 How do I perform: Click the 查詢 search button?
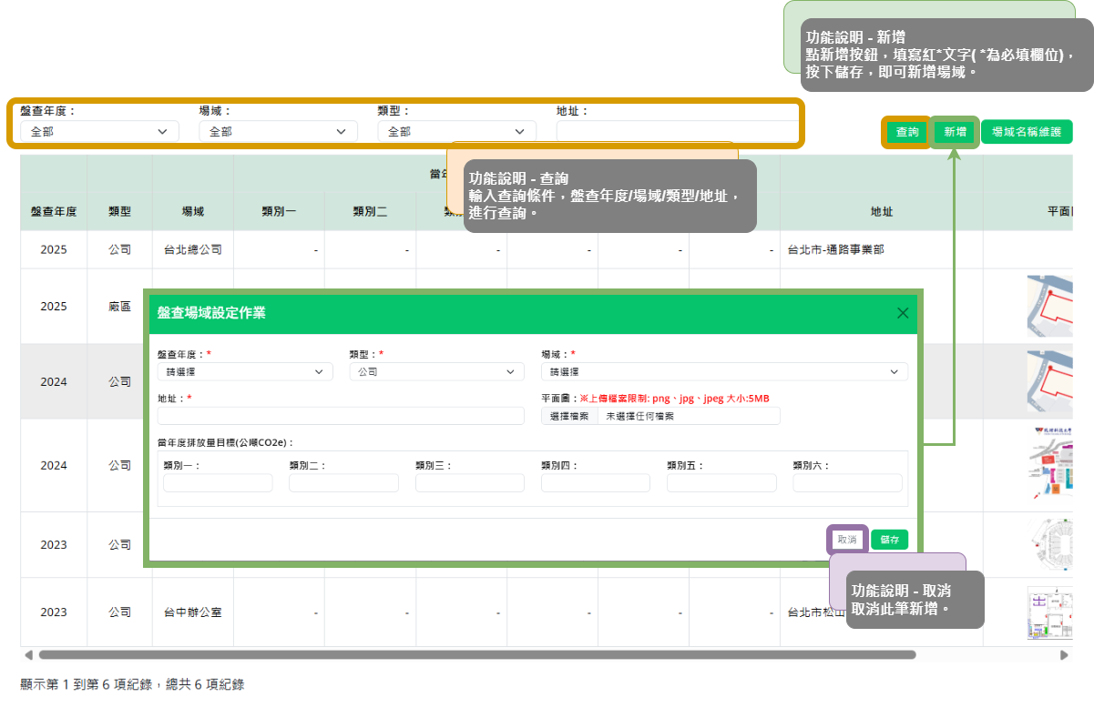tap(907, 132)
